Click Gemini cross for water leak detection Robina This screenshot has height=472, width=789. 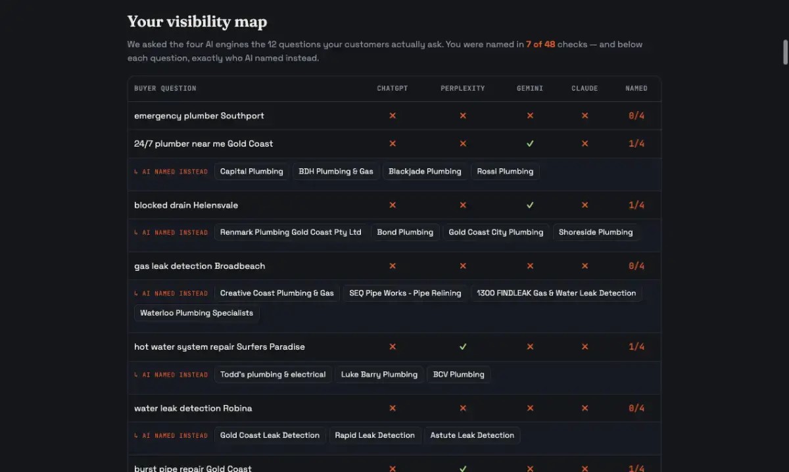530,408
